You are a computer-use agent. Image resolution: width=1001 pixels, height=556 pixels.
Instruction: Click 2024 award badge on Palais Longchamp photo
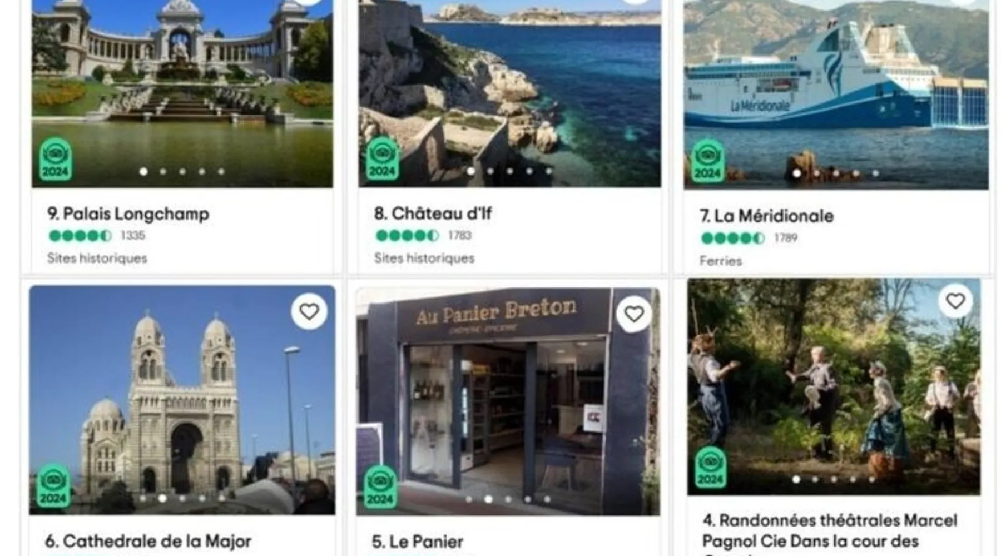56,160
